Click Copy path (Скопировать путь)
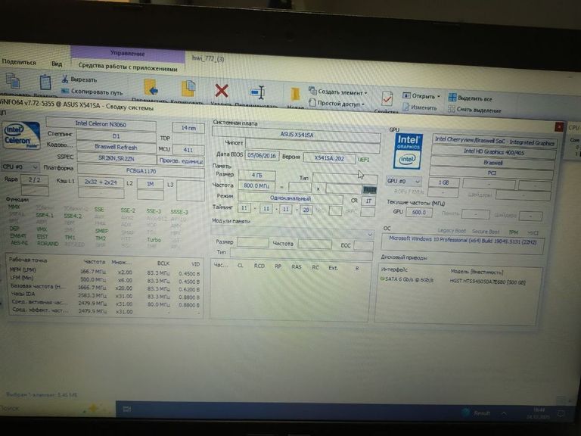This screenshot has height=436, width=581. [x=92, y=92]
